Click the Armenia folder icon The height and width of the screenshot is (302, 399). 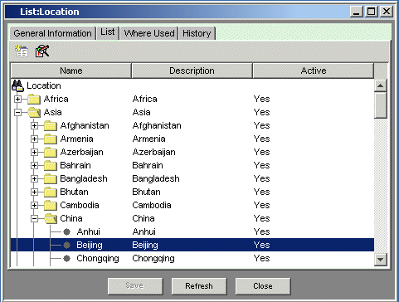coord(51,139)
